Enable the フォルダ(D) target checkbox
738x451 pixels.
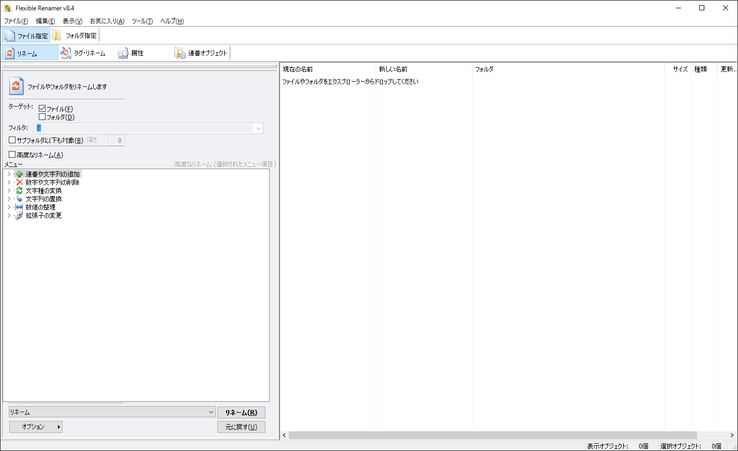pos(42,117)
